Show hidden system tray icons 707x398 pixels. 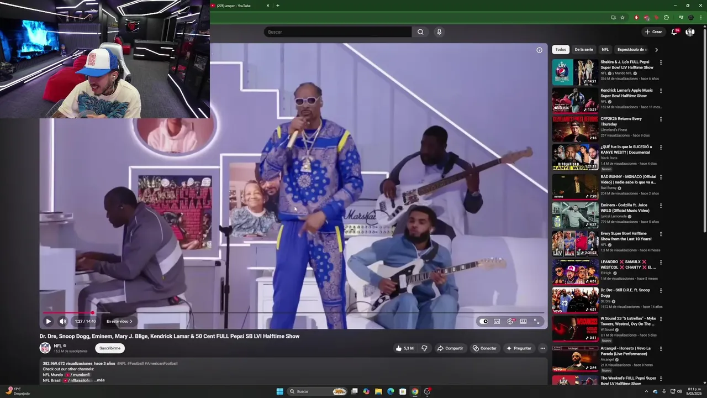click(x=646, y=391)
